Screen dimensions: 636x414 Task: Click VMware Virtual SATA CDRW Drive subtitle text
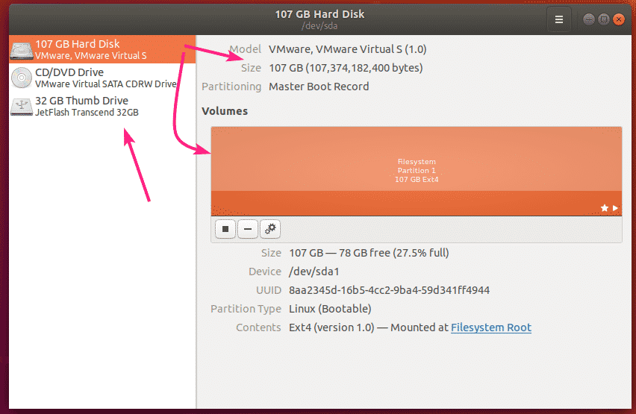point(105,84)
